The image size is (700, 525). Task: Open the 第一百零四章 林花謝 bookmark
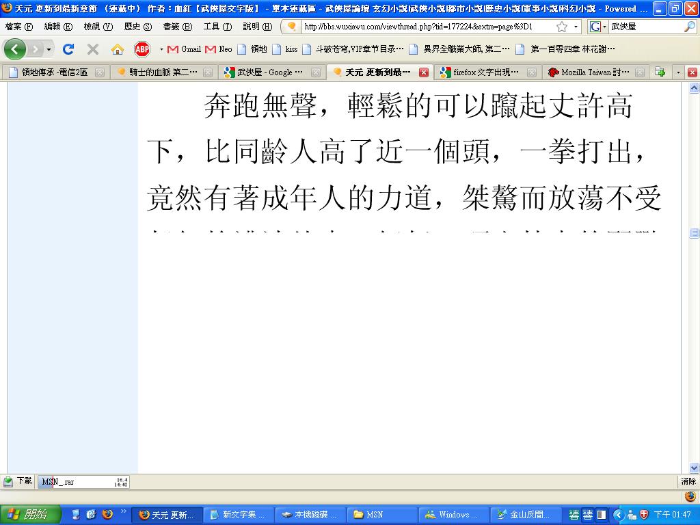click(565, 49)
